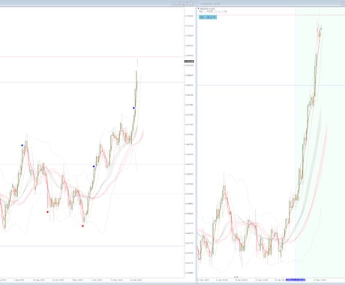Click the blue label box in right chart

208,17
